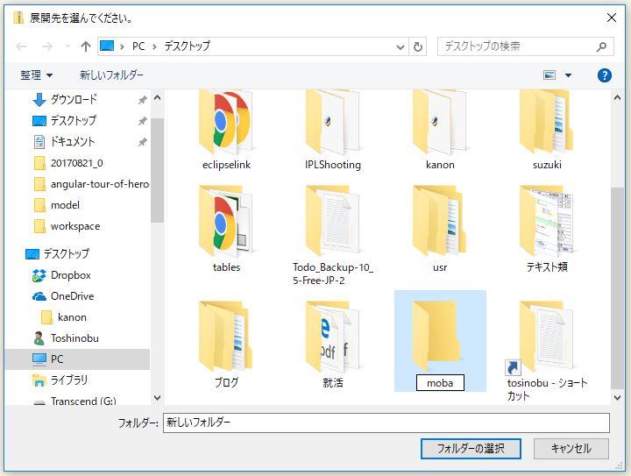Go forward with the right arrow button

click(47, 46)
